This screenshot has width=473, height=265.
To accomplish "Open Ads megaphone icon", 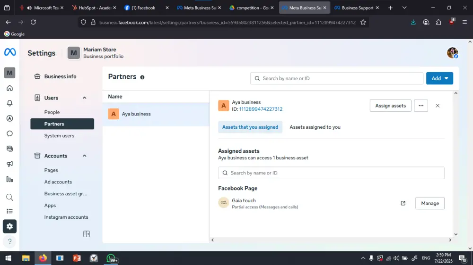I will pos(9,164).
